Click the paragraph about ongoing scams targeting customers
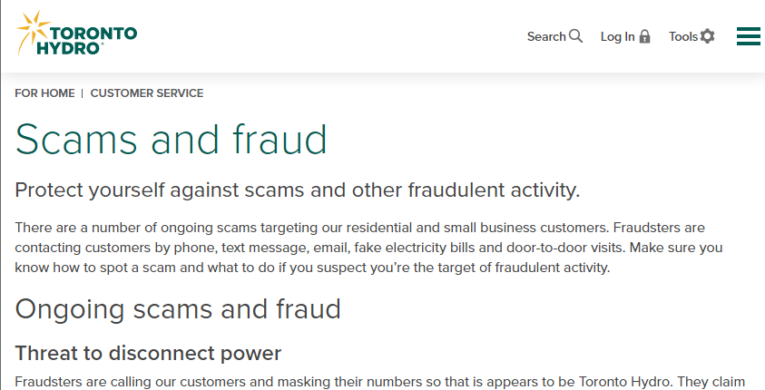Viewport: 765px width, 390px height. (368, 248)
